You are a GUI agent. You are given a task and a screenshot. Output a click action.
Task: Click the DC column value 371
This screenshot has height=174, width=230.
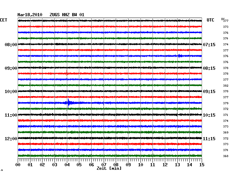point(226,115)
